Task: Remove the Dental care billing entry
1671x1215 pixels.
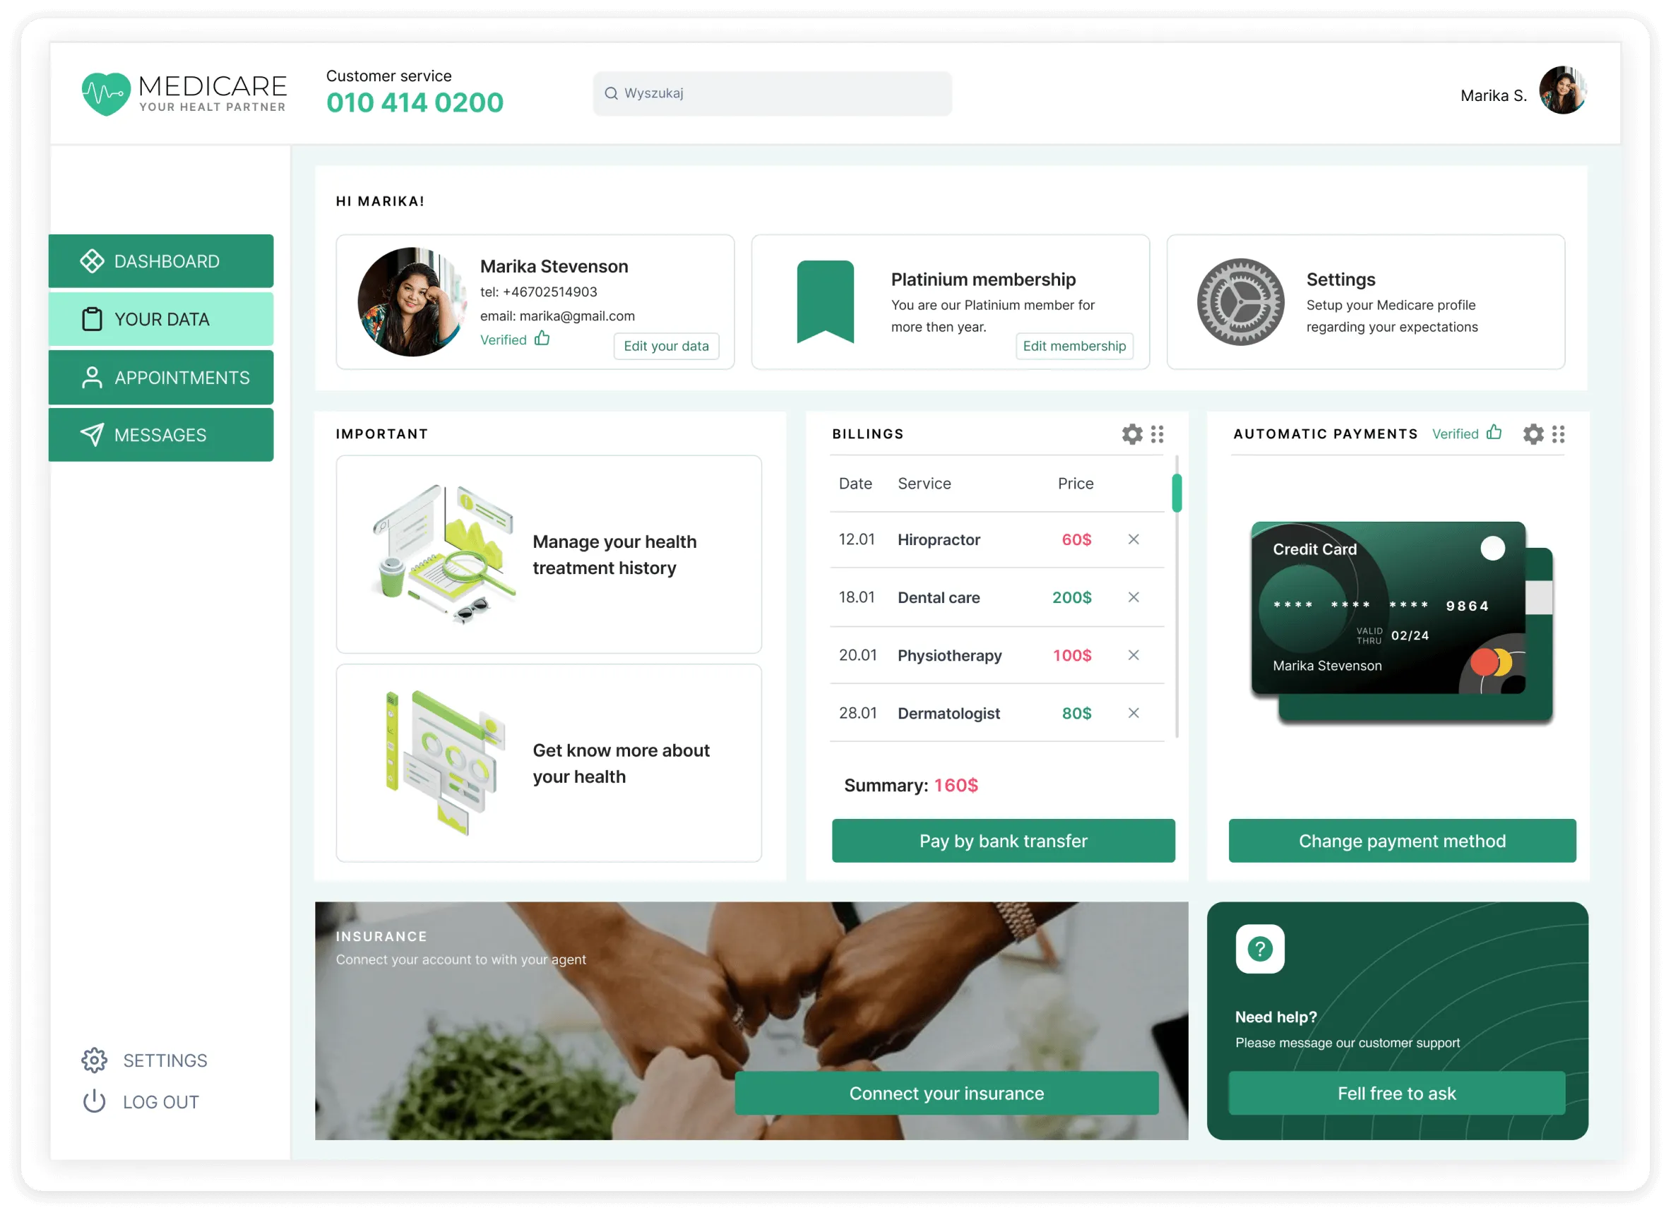Action: [x=1134, y=597]
